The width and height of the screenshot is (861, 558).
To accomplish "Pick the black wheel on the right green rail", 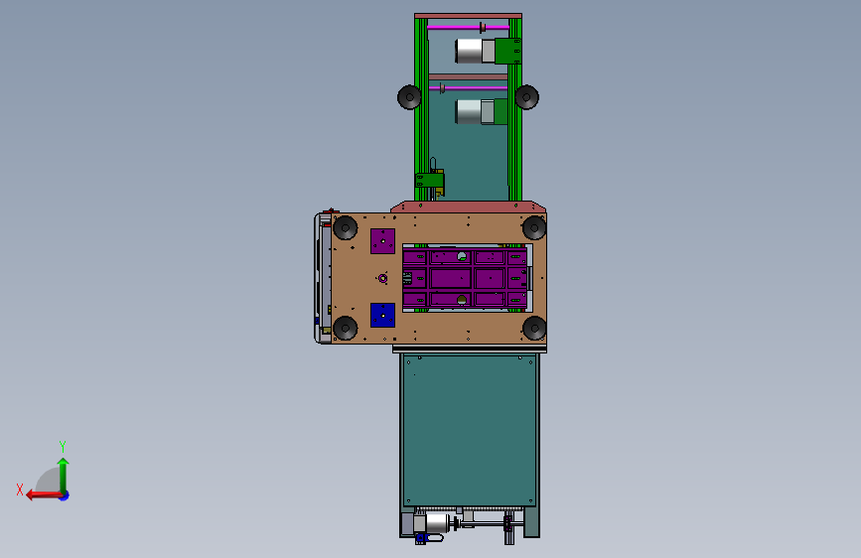I will click(526, 97).
